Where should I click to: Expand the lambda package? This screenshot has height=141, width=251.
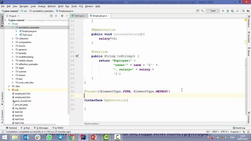tap(13, 53)
